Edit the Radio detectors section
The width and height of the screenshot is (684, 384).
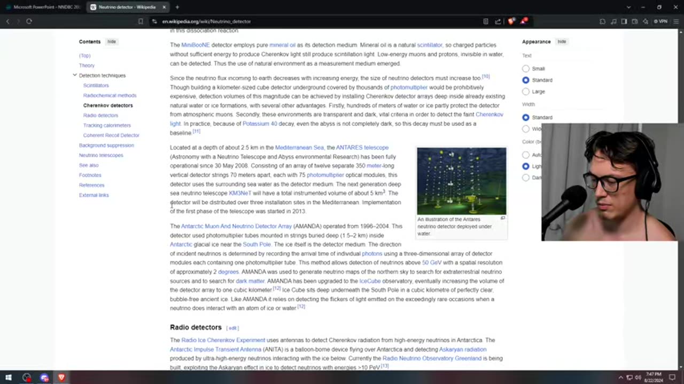pos(233,328)
